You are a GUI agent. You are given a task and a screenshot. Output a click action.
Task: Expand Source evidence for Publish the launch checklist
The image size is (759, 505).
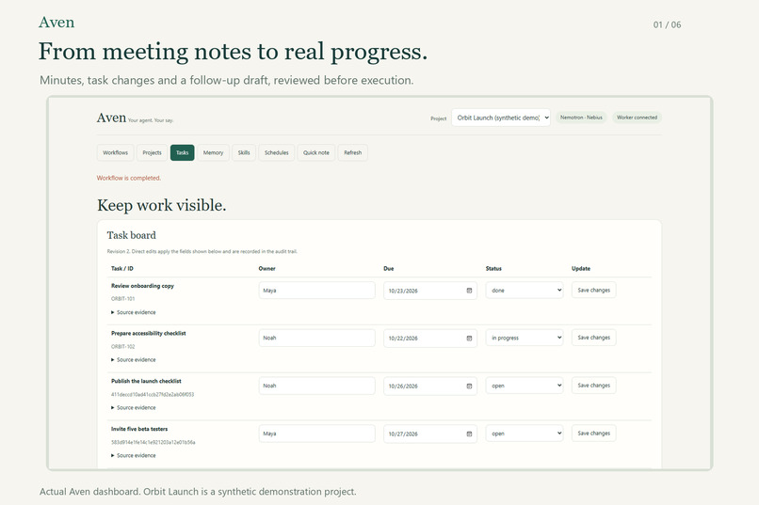[134, 407]
